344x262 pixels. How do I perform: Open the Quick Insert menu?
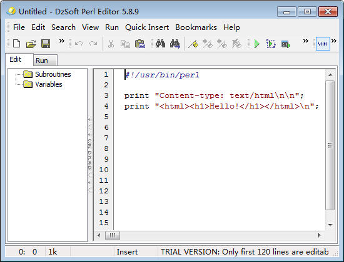[x=147, y=27]
